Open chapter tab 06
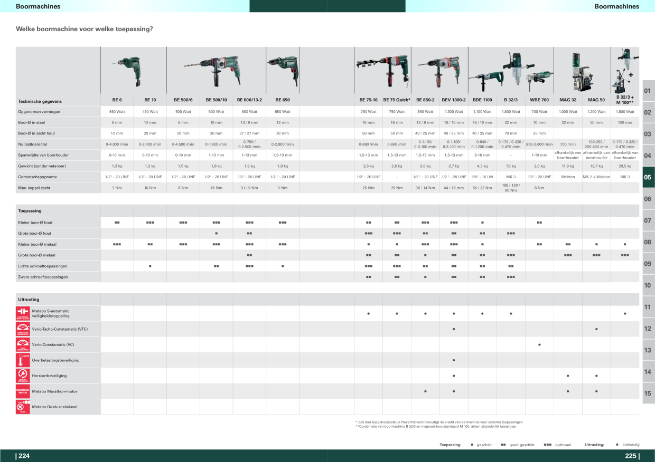This screenshot has width=655, height=462. click(649, 199)
